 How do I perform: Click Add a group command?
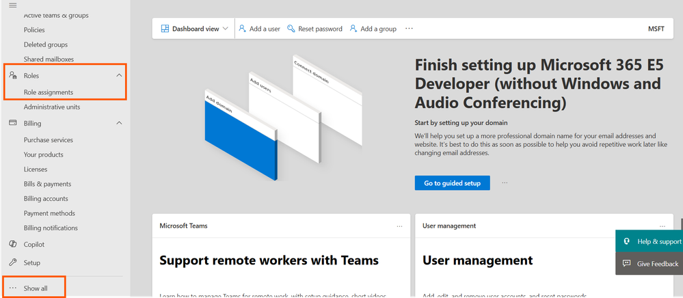(373, 29)
